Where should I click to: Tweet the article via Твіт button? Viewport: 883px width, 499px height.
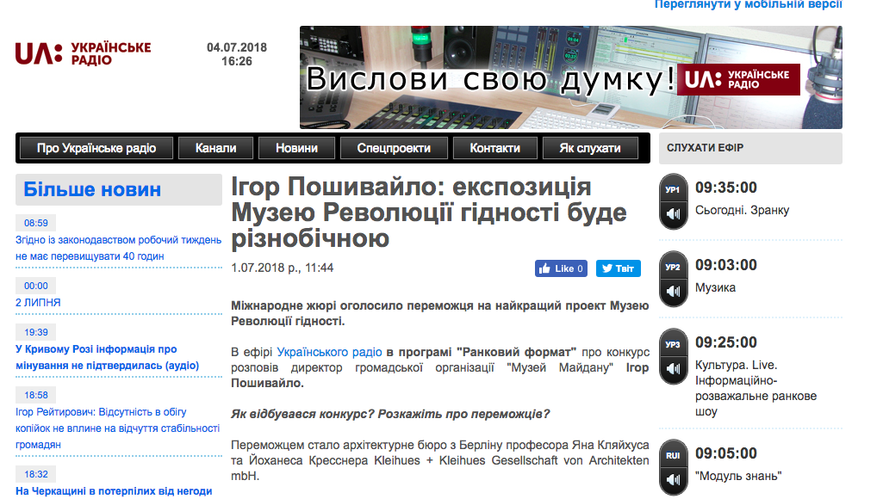point(619,269)
